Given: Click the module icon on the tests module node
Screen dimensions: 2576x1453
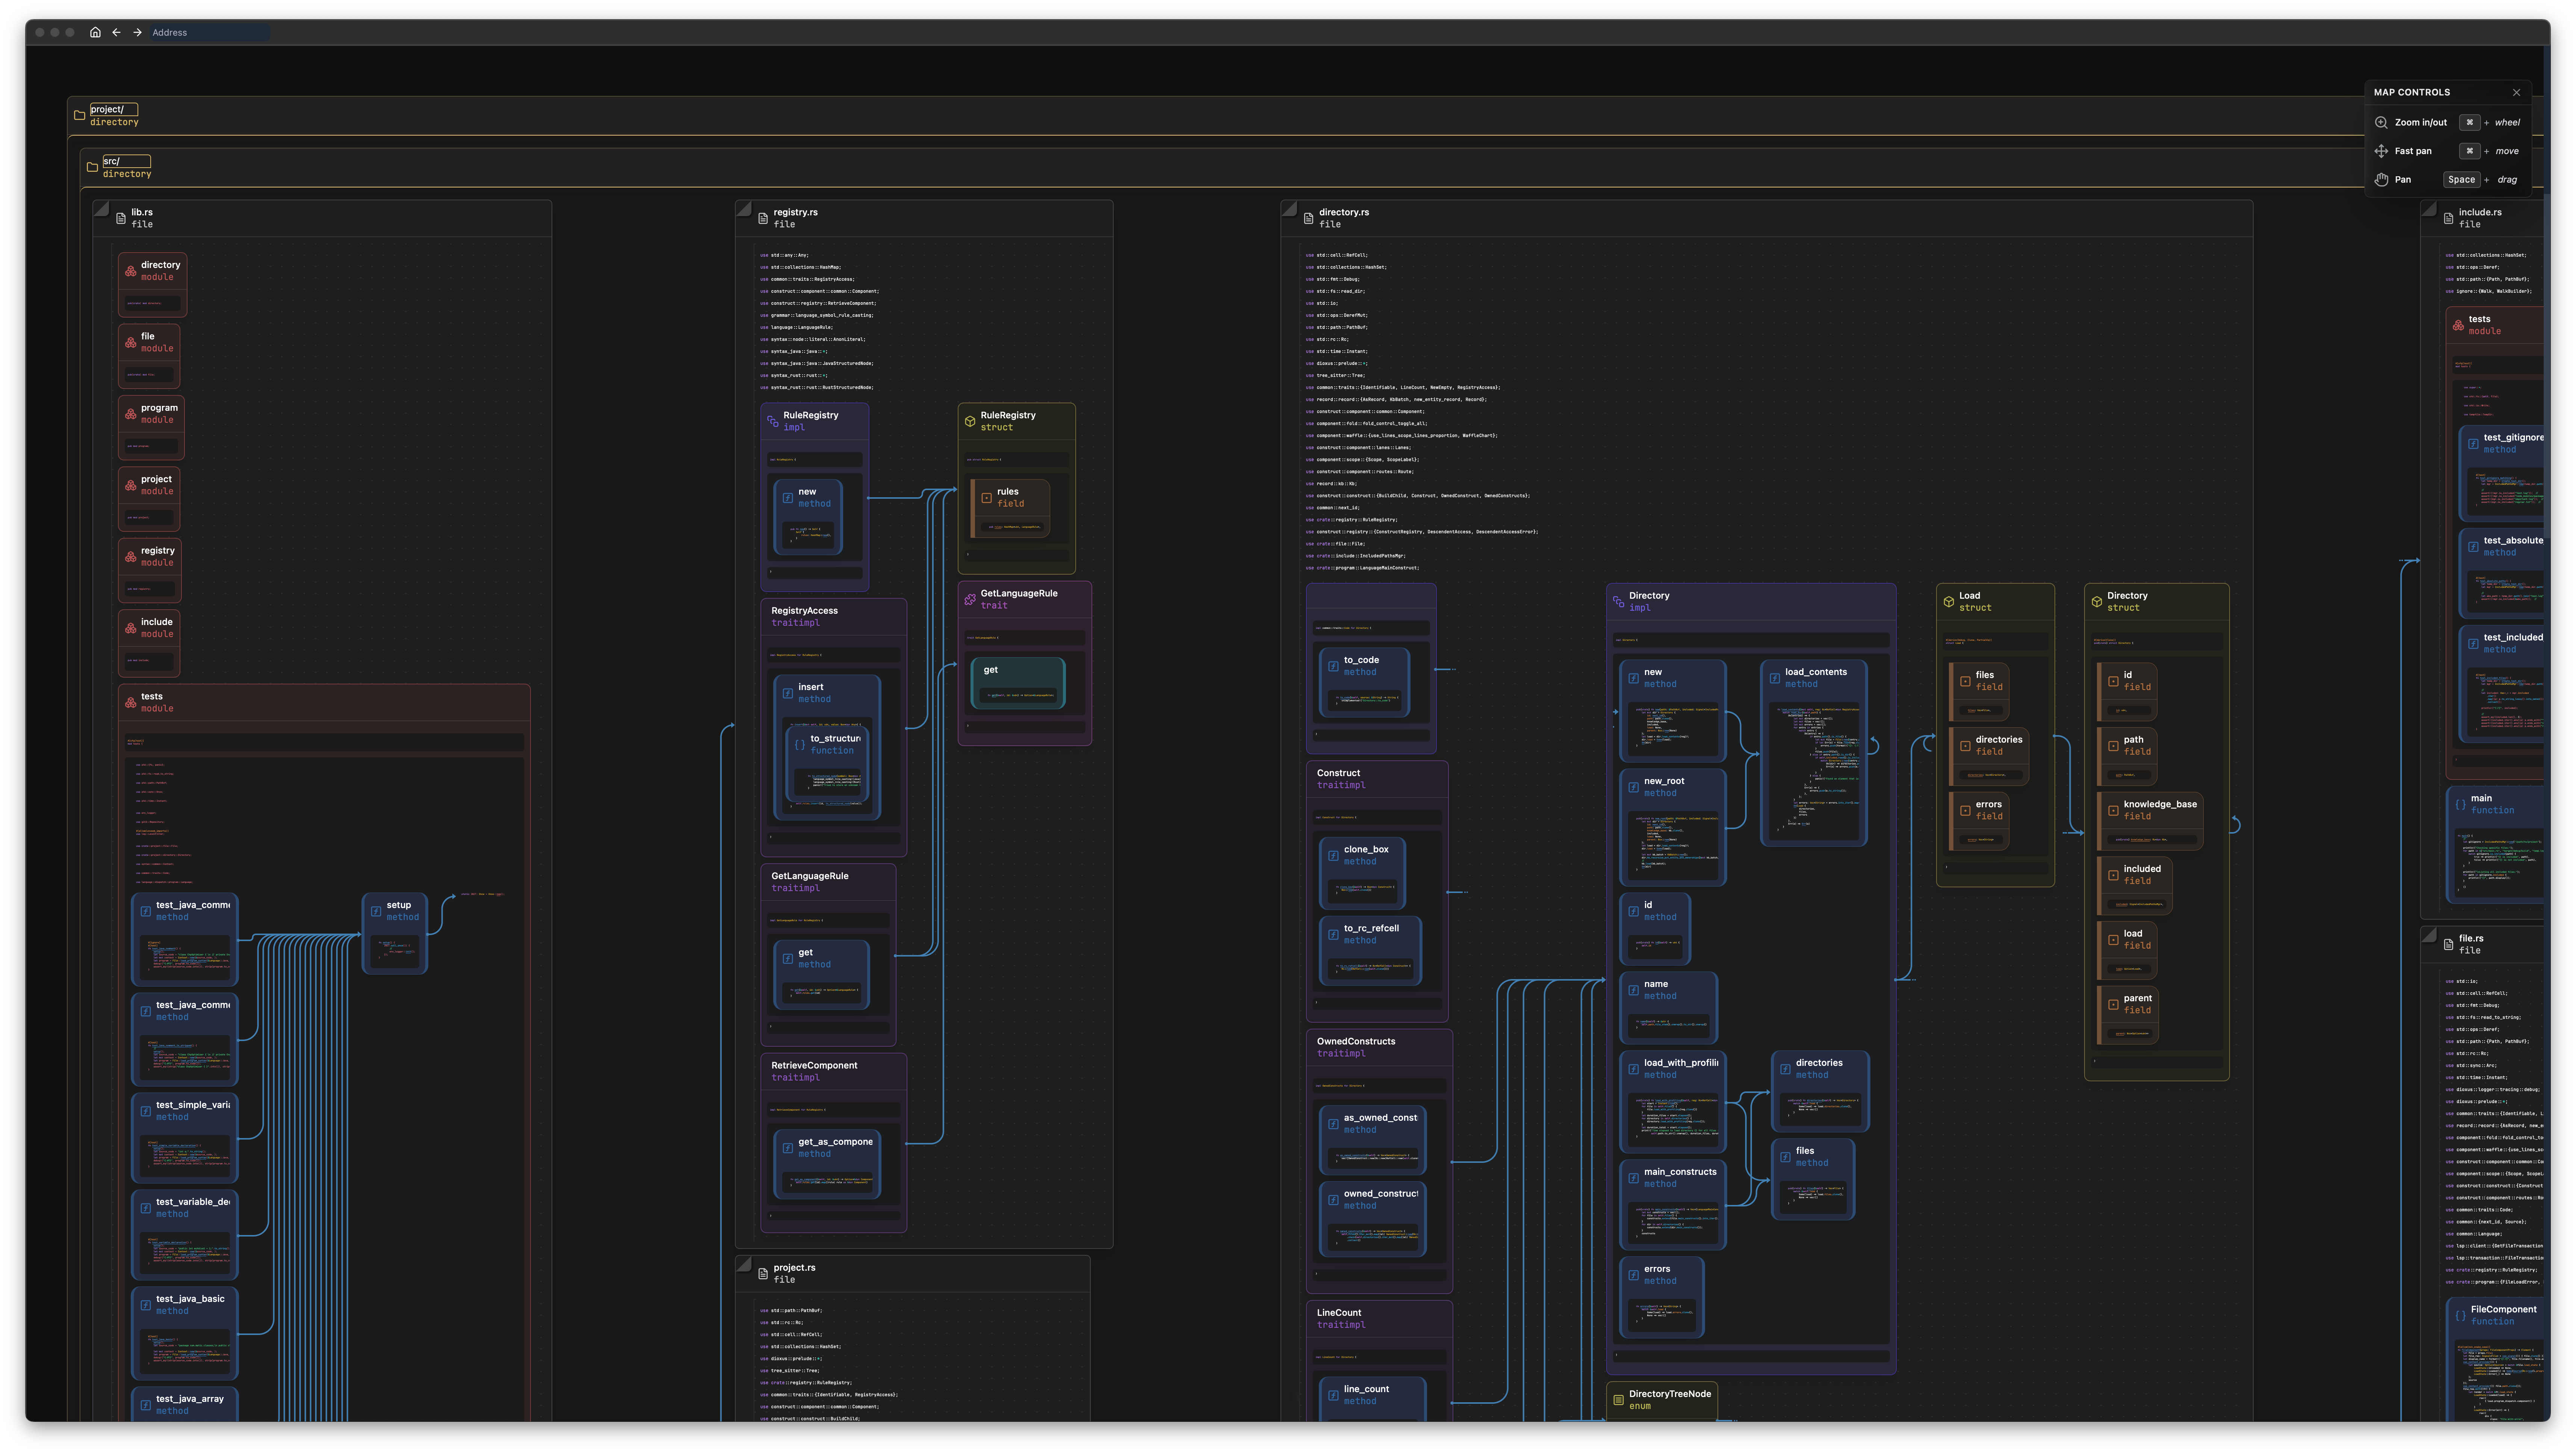Looking at the screenshot, I should point(131,702).
